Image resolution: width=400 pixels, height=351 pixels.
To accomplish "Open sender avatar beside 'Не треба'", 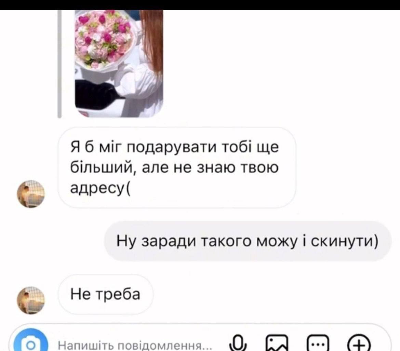I will [x=31, y=300].
